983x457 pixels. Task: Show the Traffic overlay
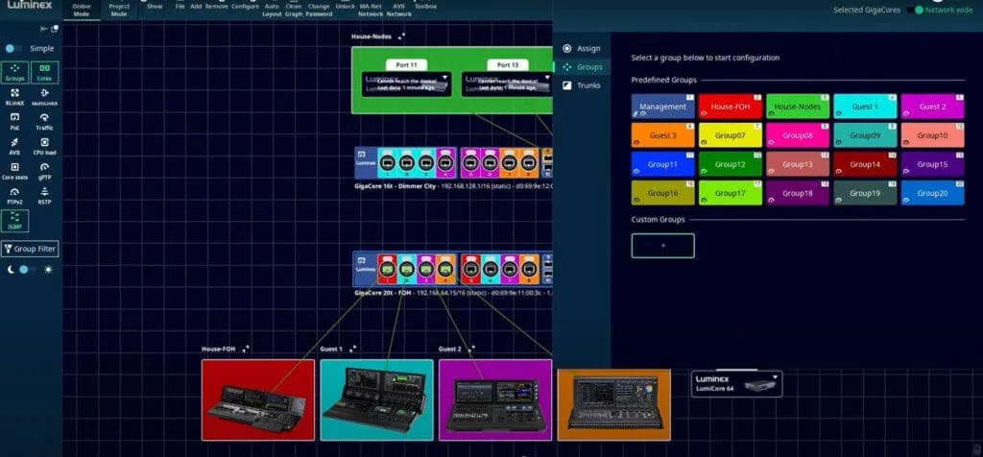(44, 122)
